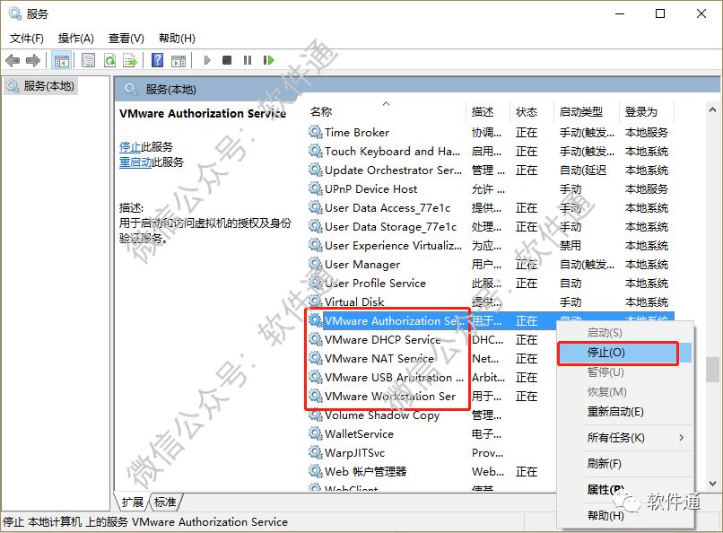Switch to the 扩展 tab
723x533 pixels.
tap(133, 502)
